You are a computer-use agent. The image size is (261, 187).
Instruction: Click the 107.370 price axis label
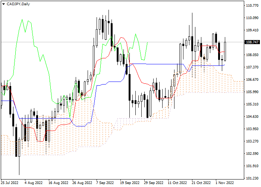point(252,67)
